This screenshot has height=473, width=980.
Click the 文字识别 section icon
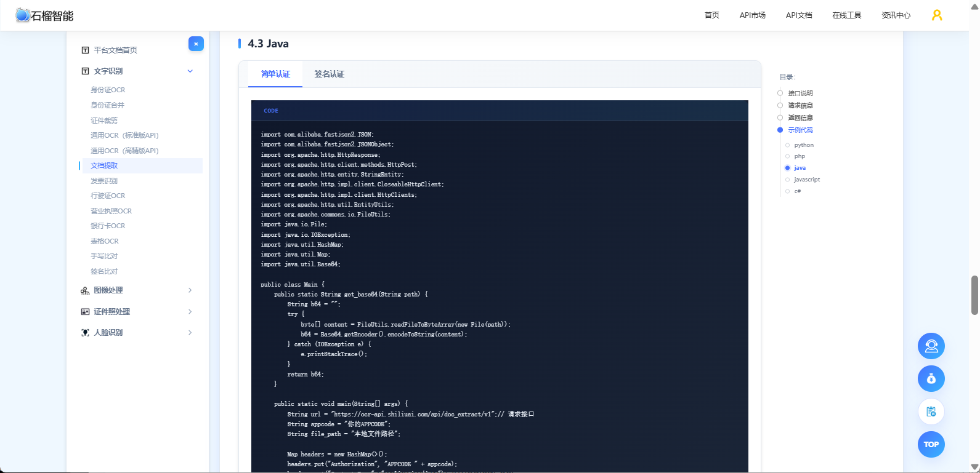coord(85,71)
